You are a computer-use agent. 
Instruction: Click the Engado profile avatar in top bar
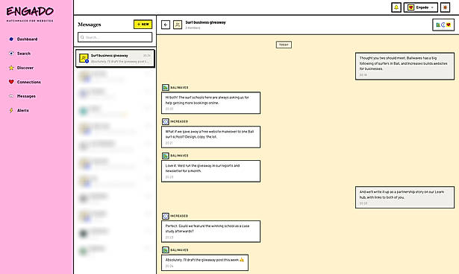click(x=410, y=7)
